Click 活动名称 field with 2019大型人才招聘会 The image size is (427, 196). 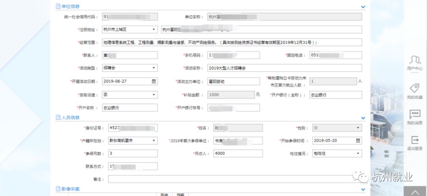pos(285,68)
